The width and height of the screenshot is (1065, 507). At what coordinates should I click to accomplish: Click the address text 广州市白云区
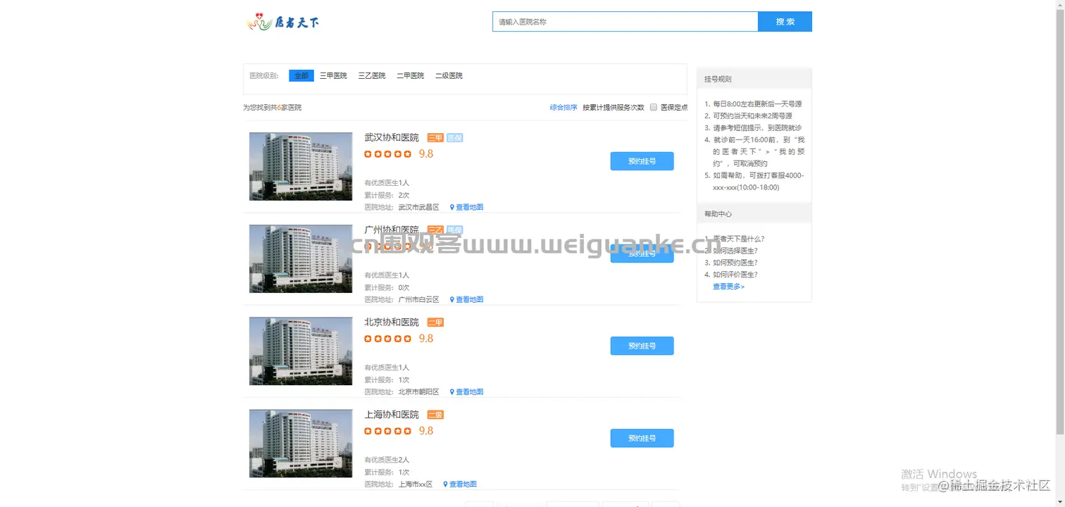click(418, 300)
